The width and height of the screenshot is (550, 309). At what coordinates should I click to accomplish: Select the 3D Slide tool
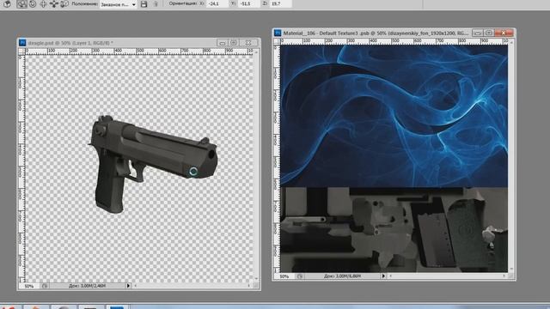[x=53, y=3]
